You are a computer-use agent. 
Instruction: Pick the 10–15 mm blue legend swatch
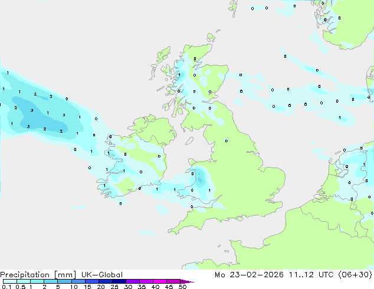(78, 281)
